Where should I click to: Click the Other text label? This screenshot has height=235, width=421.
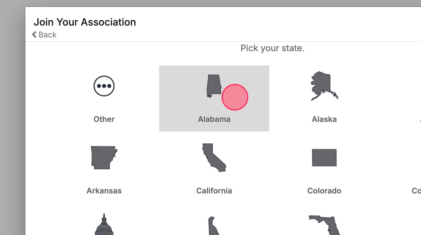[x=104, y=119]
